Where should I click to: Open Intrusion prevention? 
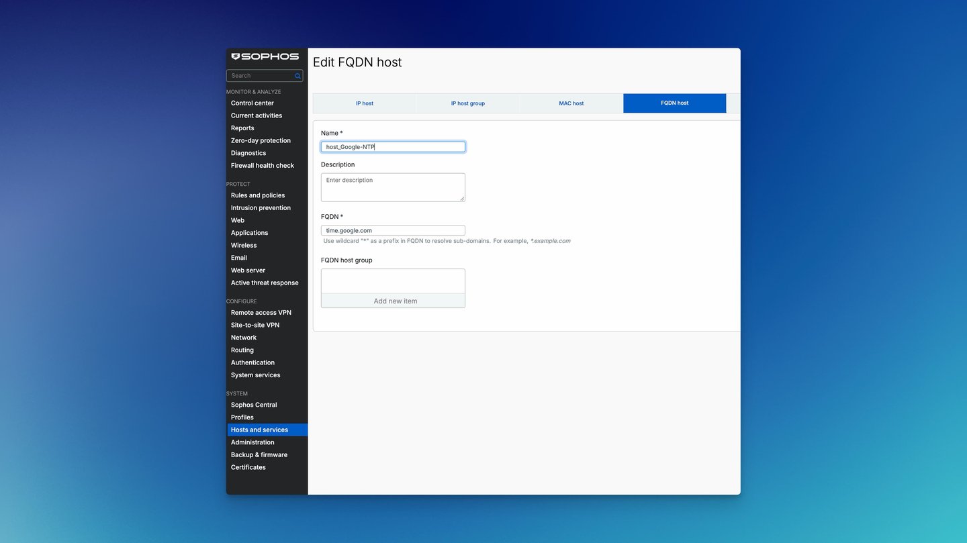[x=261, y=208]
